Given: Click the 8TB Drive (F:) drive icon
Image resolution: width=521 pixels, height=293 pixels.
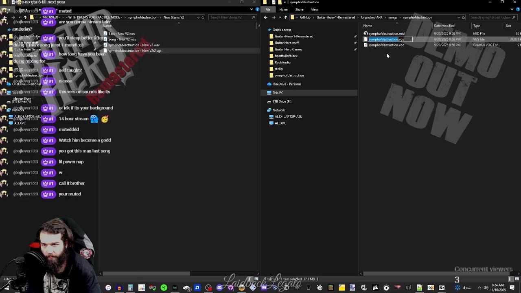Looking at the screenshot, I should tap(269, 101).
